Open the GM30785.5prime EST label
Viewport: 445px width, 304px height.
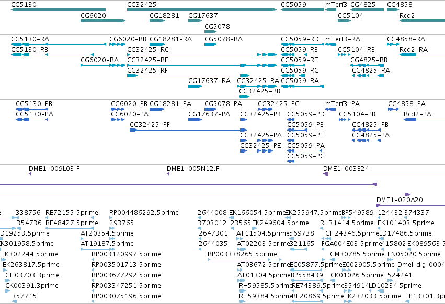point(357,254)
